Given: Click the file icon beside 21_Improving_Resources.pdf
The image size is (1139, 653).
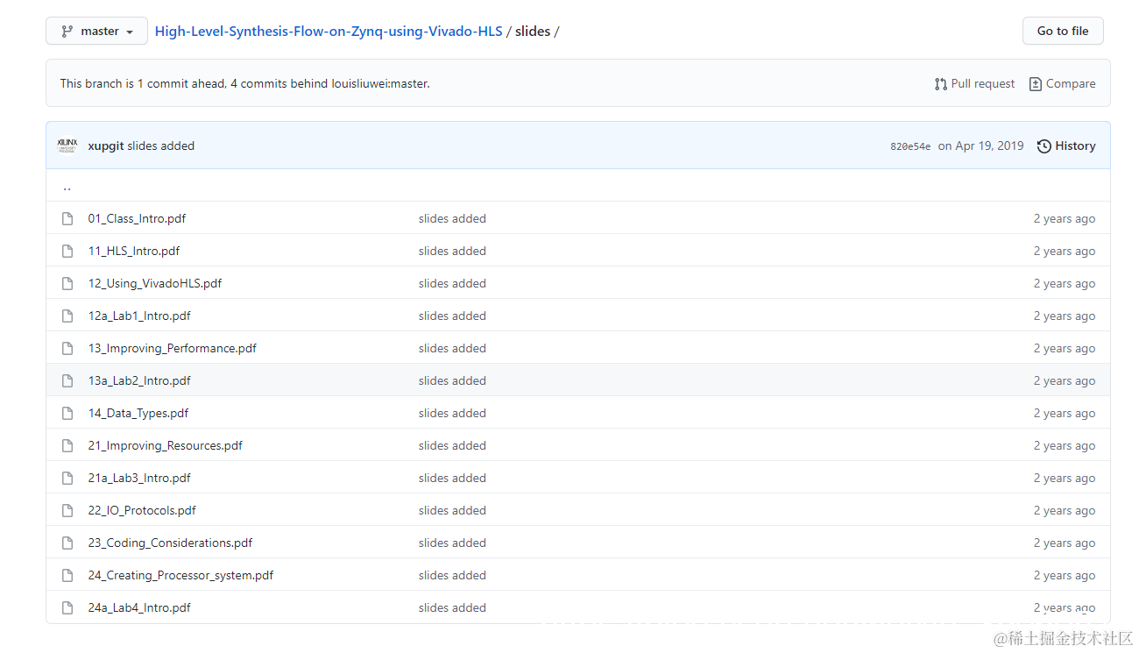Looking at the screenshot, I should (x=67, y=445).
